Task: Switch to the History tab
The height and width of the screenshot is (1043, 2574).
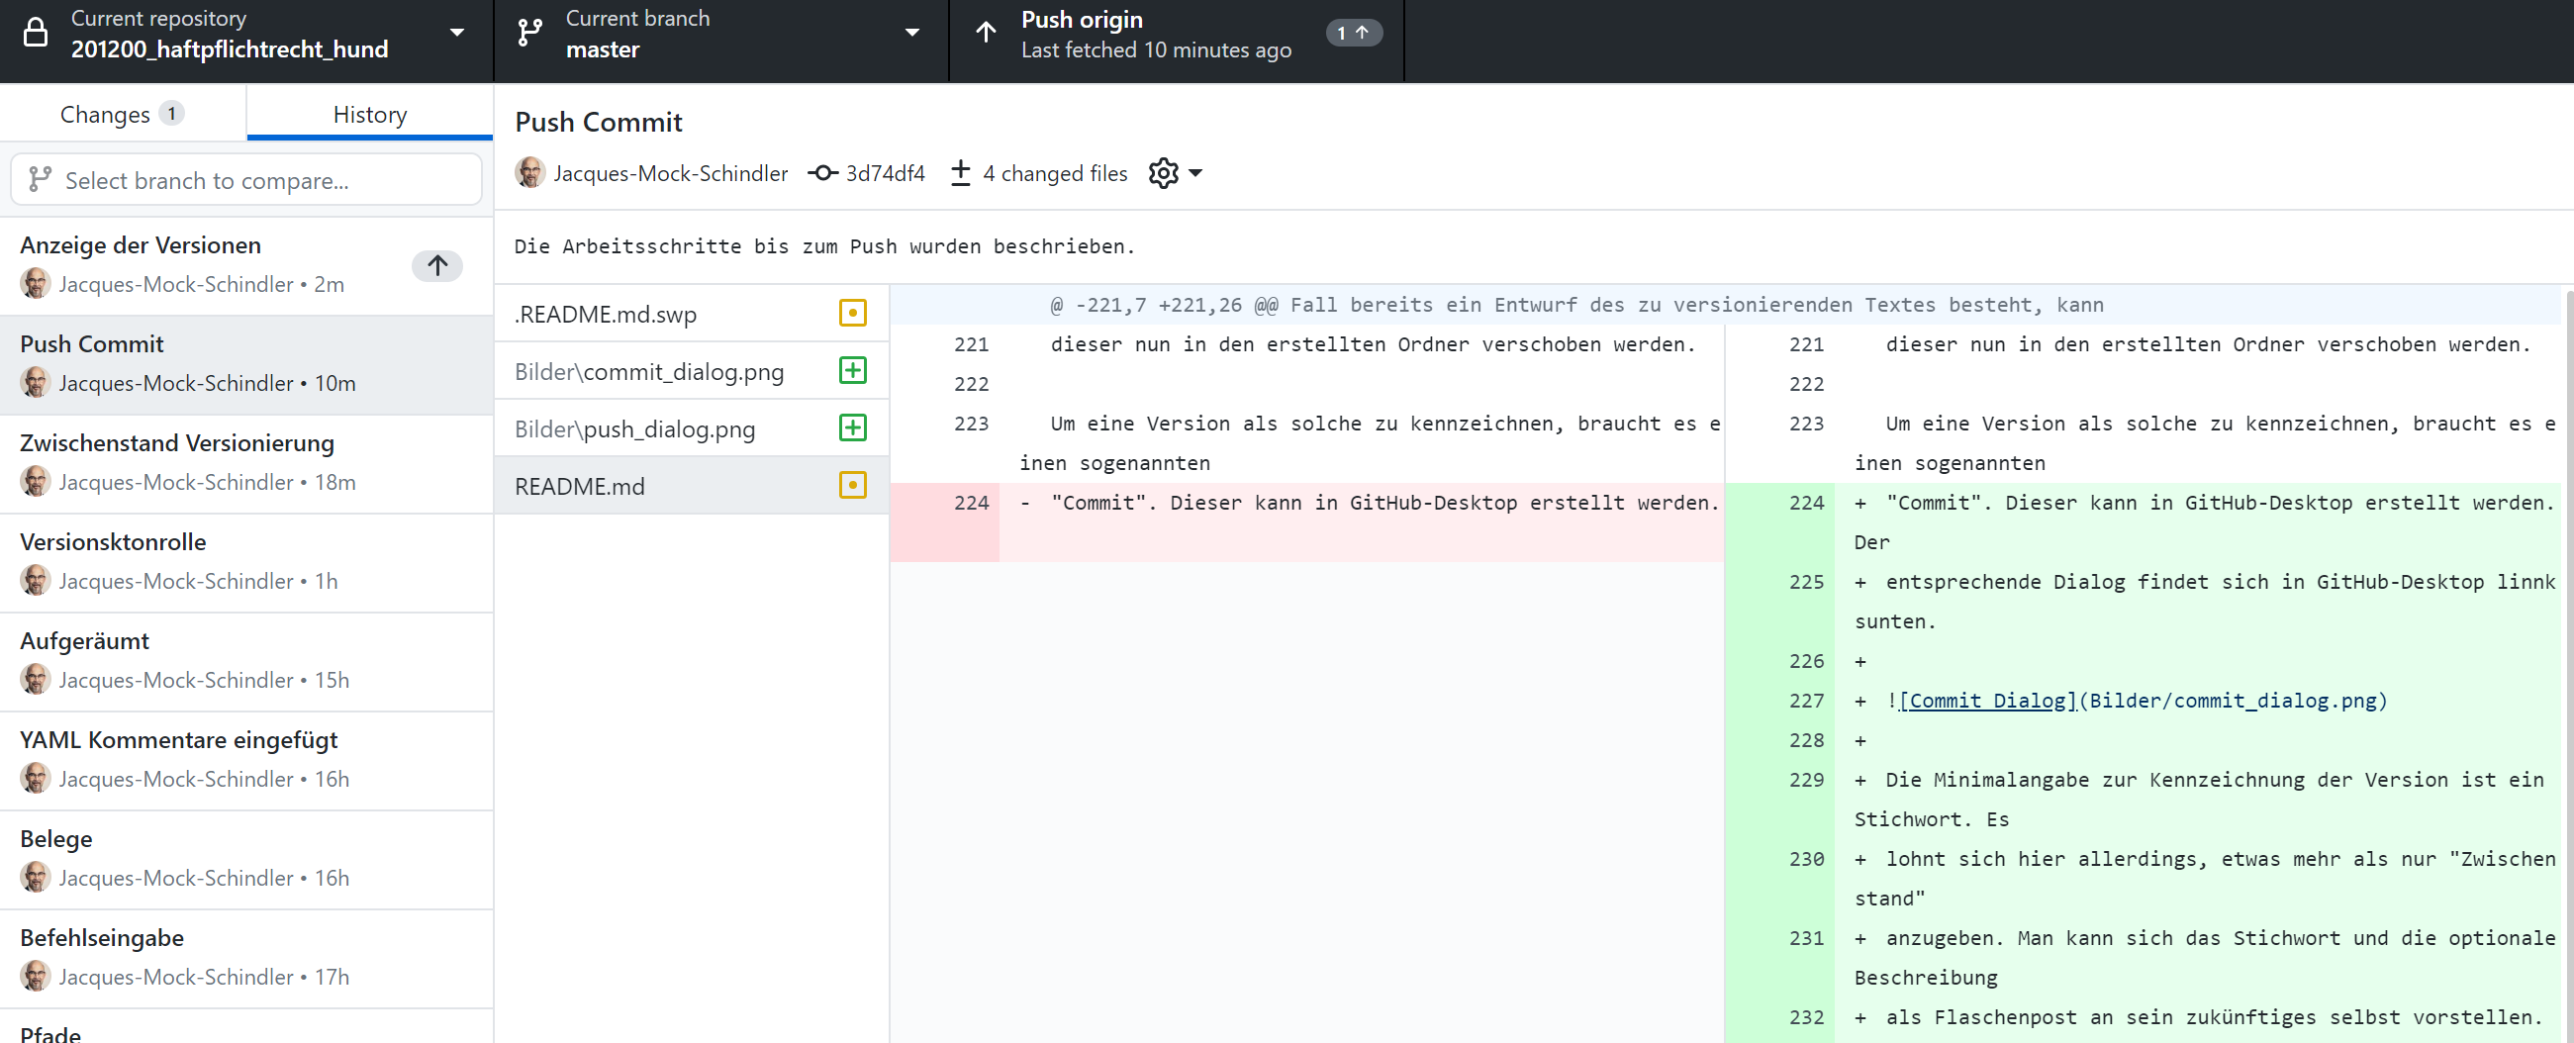Action: pos(370,114)
